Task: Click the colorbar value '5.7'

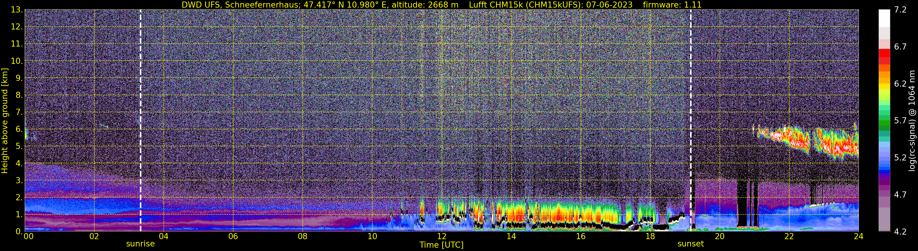Action: click(900, 121)
